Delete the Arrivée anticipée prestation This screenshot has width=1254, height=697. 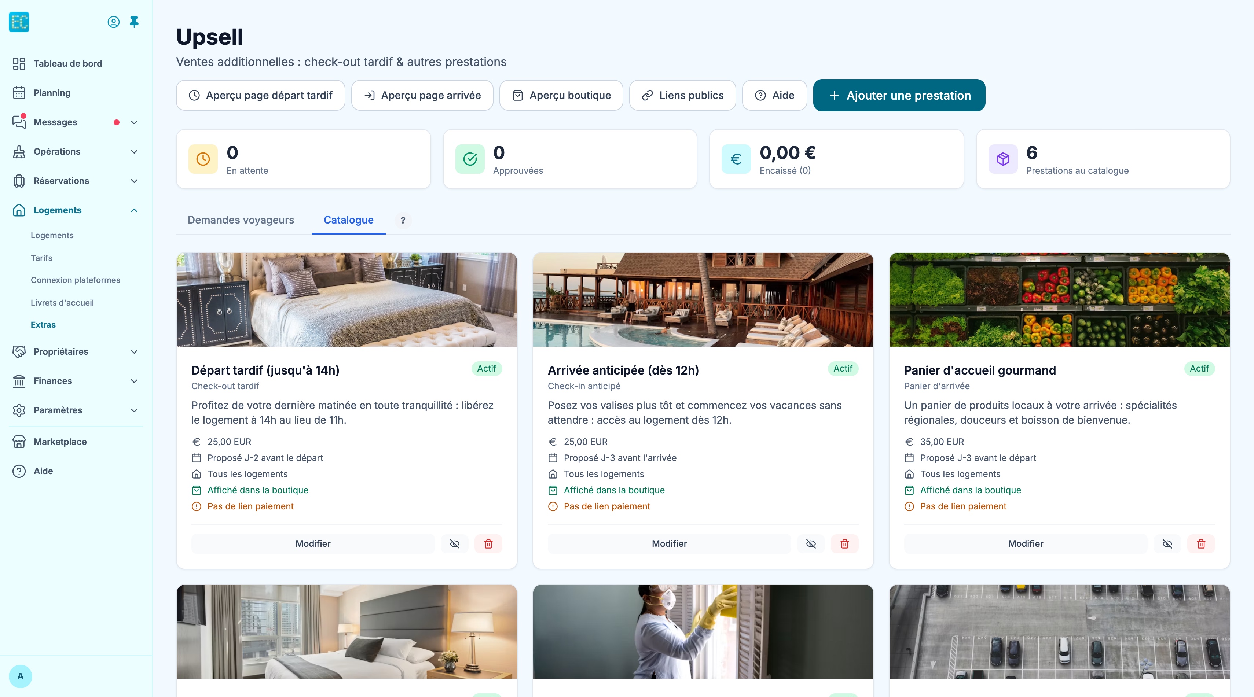844,543
